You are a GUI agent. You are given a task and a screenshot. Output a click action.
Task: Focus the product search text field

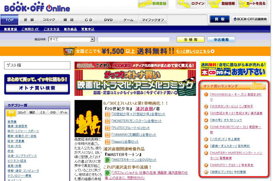134,39
